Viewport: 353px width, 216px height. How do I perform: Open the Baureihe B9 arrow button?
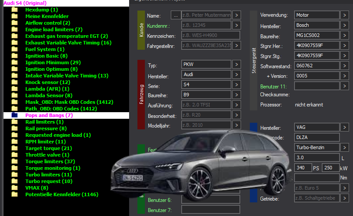pyautogui.click(x=237, y=95)
